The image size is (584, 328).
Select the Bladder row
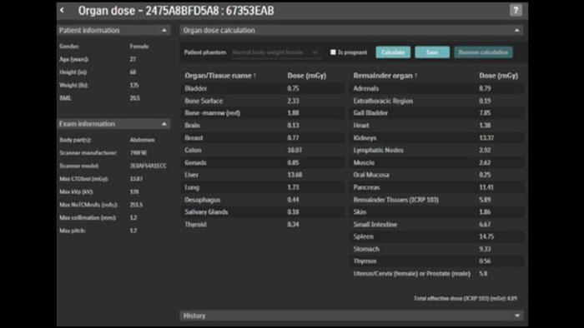(x=264, y=88)
